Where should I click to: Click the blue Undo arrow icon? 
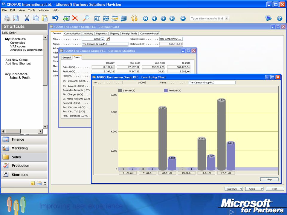coord(55,18)
